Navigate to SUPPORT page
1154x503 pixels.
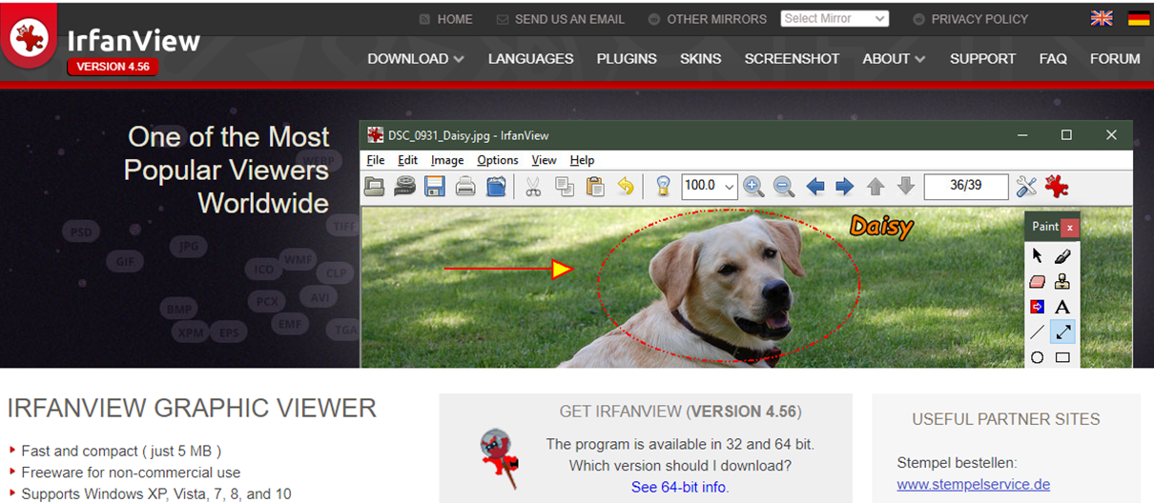point(982,58)
